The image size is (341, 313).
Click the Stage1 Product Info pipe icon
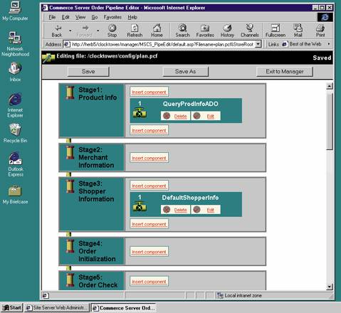tap(70, 92)
